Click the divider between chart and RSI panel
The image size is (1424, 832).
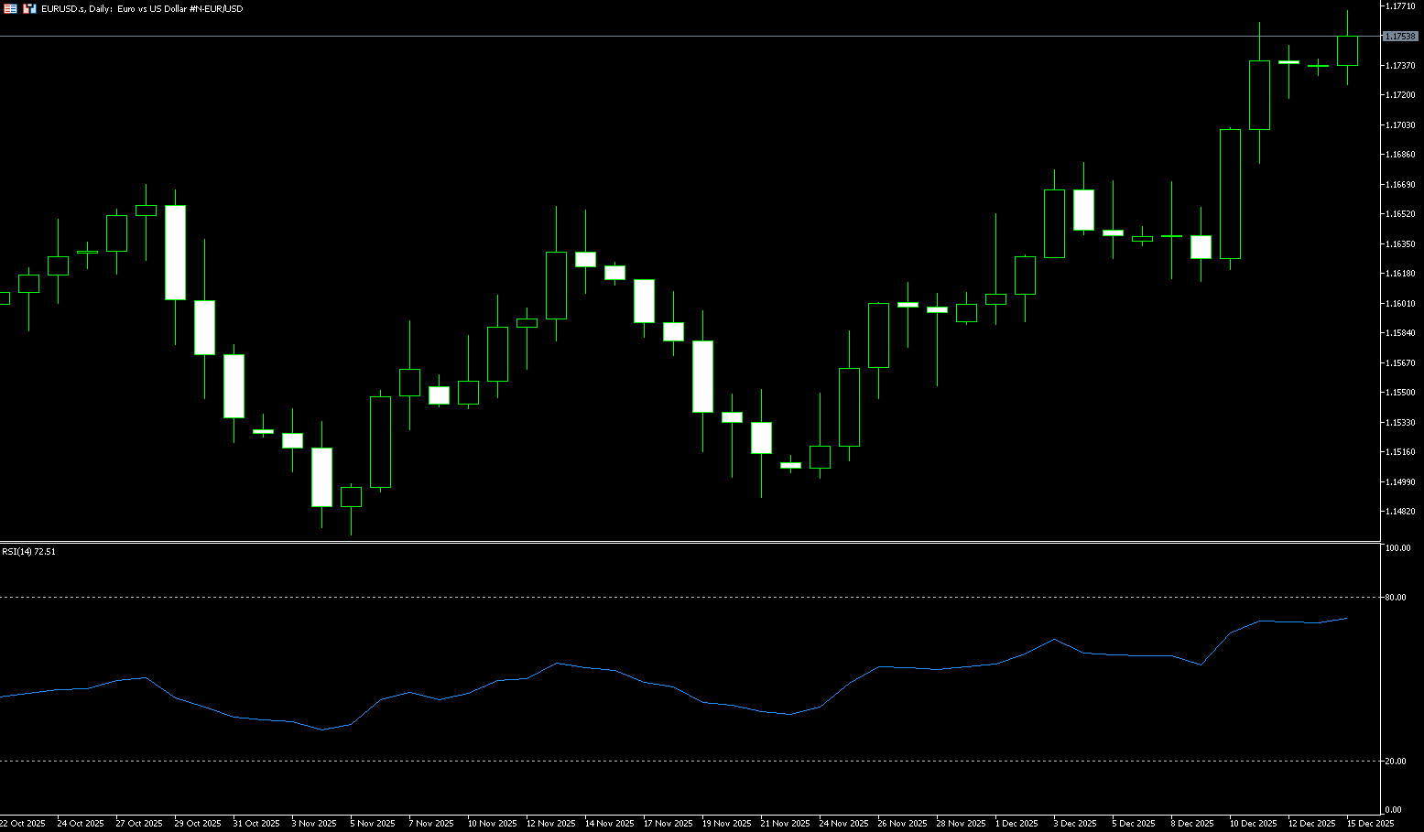687,543
